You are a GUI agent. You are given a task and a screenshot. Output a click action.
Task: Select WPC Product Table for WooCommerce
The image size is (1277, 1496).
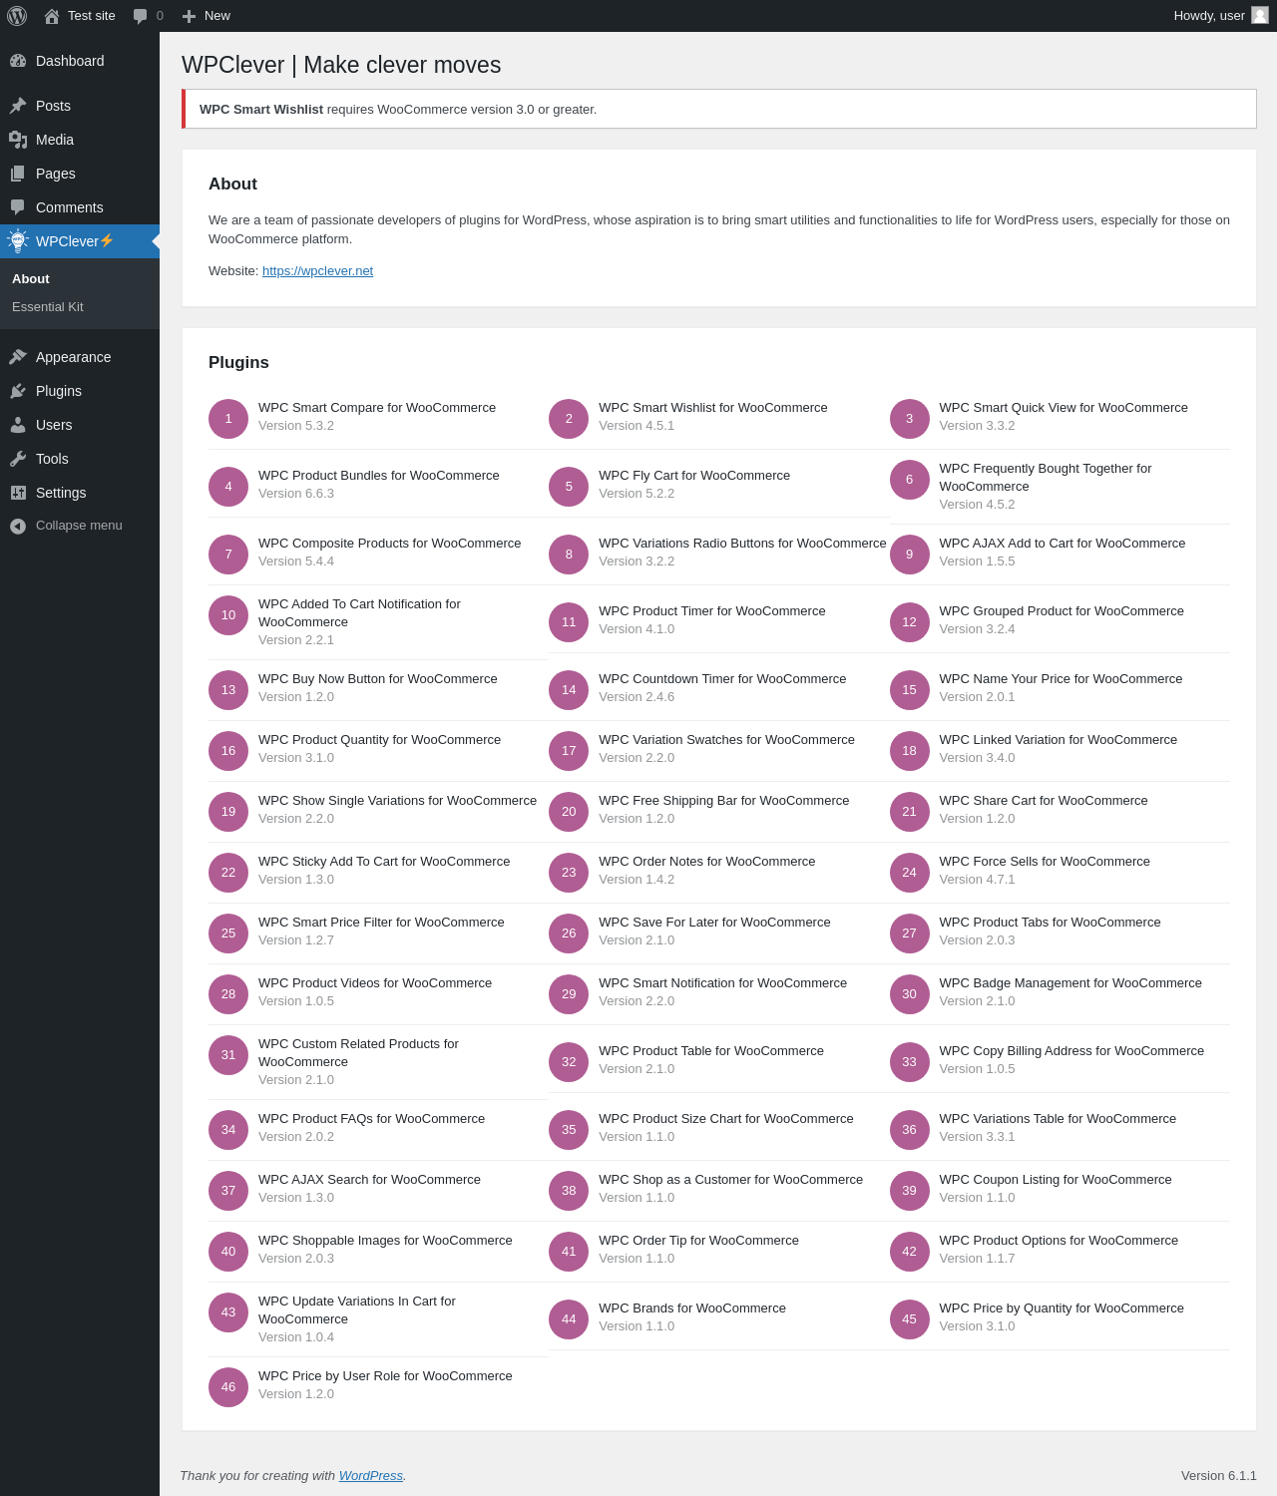711,1051
